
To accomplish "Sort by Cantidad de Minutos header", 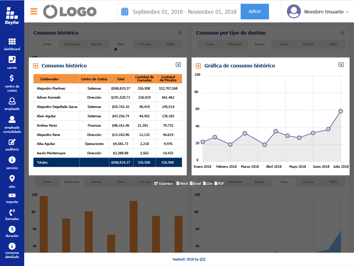I will coord(168,79).
